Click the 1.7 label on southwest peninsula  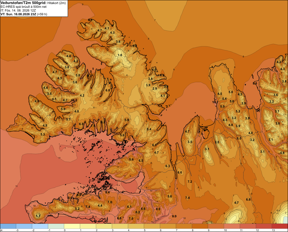point(38,216)
